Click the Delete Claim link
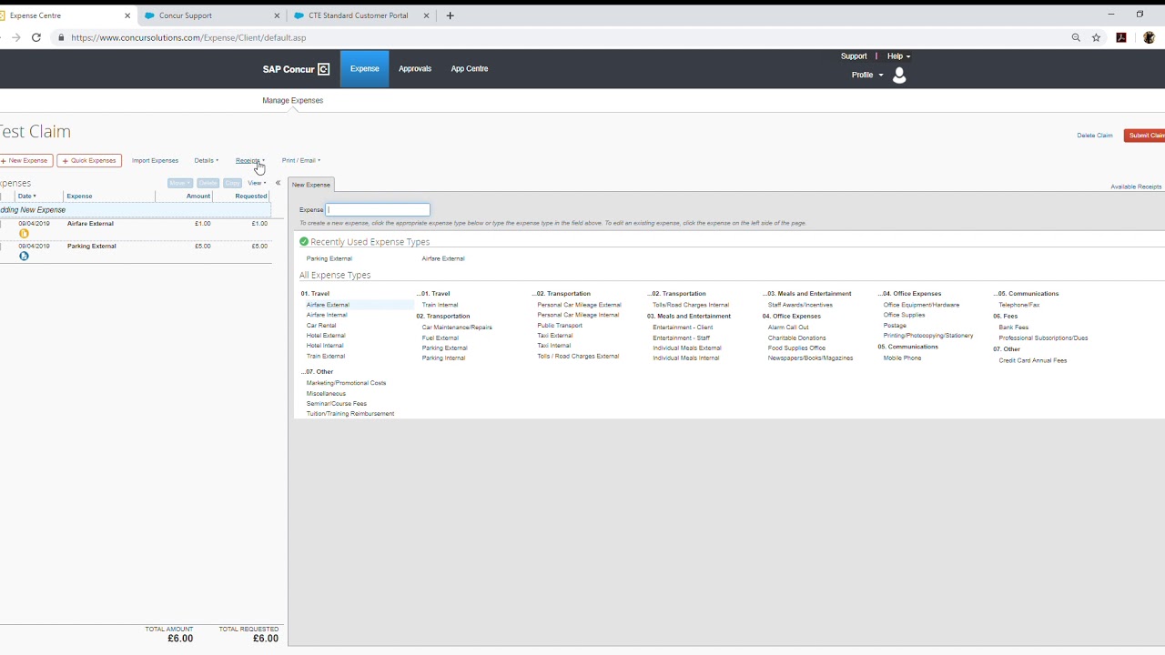This screenshot has height=655, width=1165. (1095, 136)
